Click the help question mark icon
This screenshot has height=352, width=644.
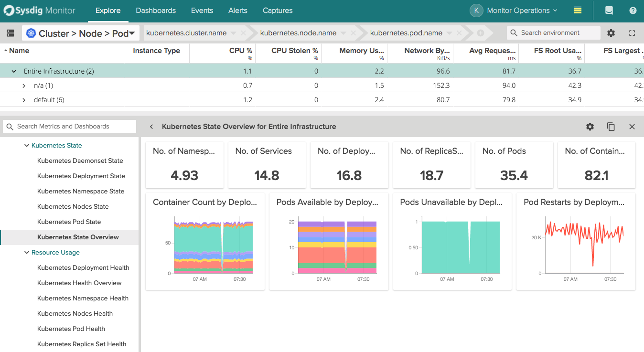coord(633,10)
